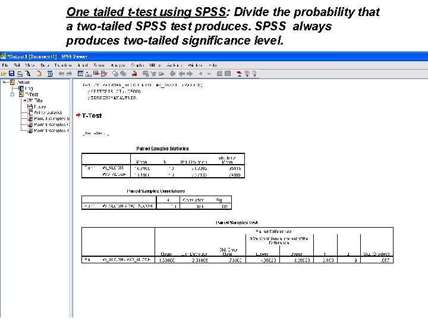Screen dimensions: 428x321
Task: Select the first Paired Samples outline item
Action: [x=52, y=118]
